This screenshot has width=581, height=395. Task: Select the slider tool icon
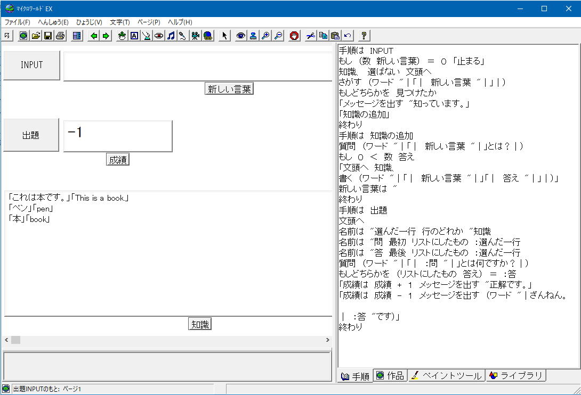[159, 36]
